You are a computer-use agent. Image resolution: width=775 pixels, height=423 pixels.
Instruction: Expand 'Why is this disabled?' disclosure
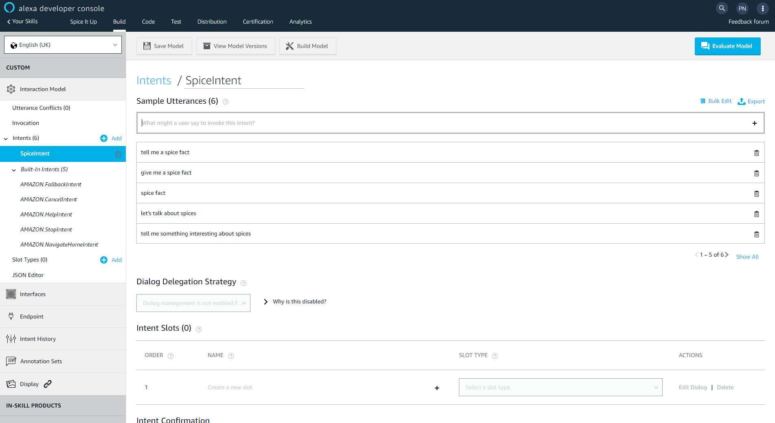(x=295, y=301)
